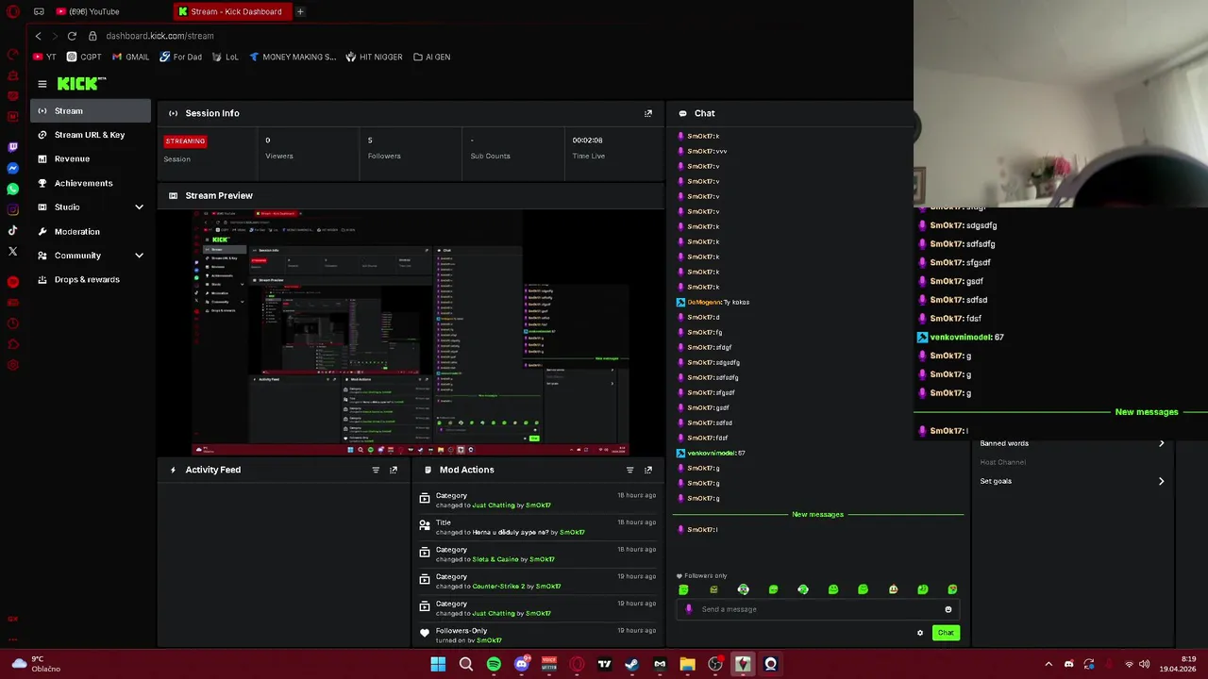Open Moderation in the sidebar
Viewport: 1208px width, 679px height.
tap(76, 231)
